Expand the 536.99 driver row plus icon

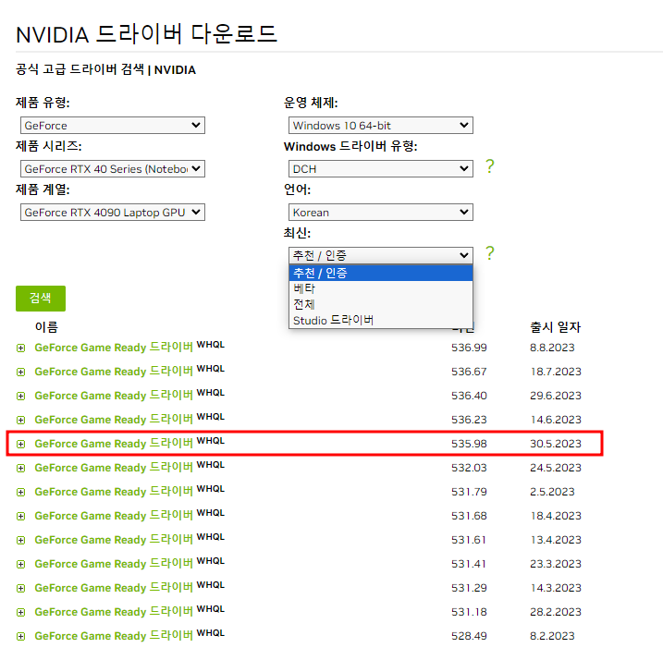tap(20, 348)
